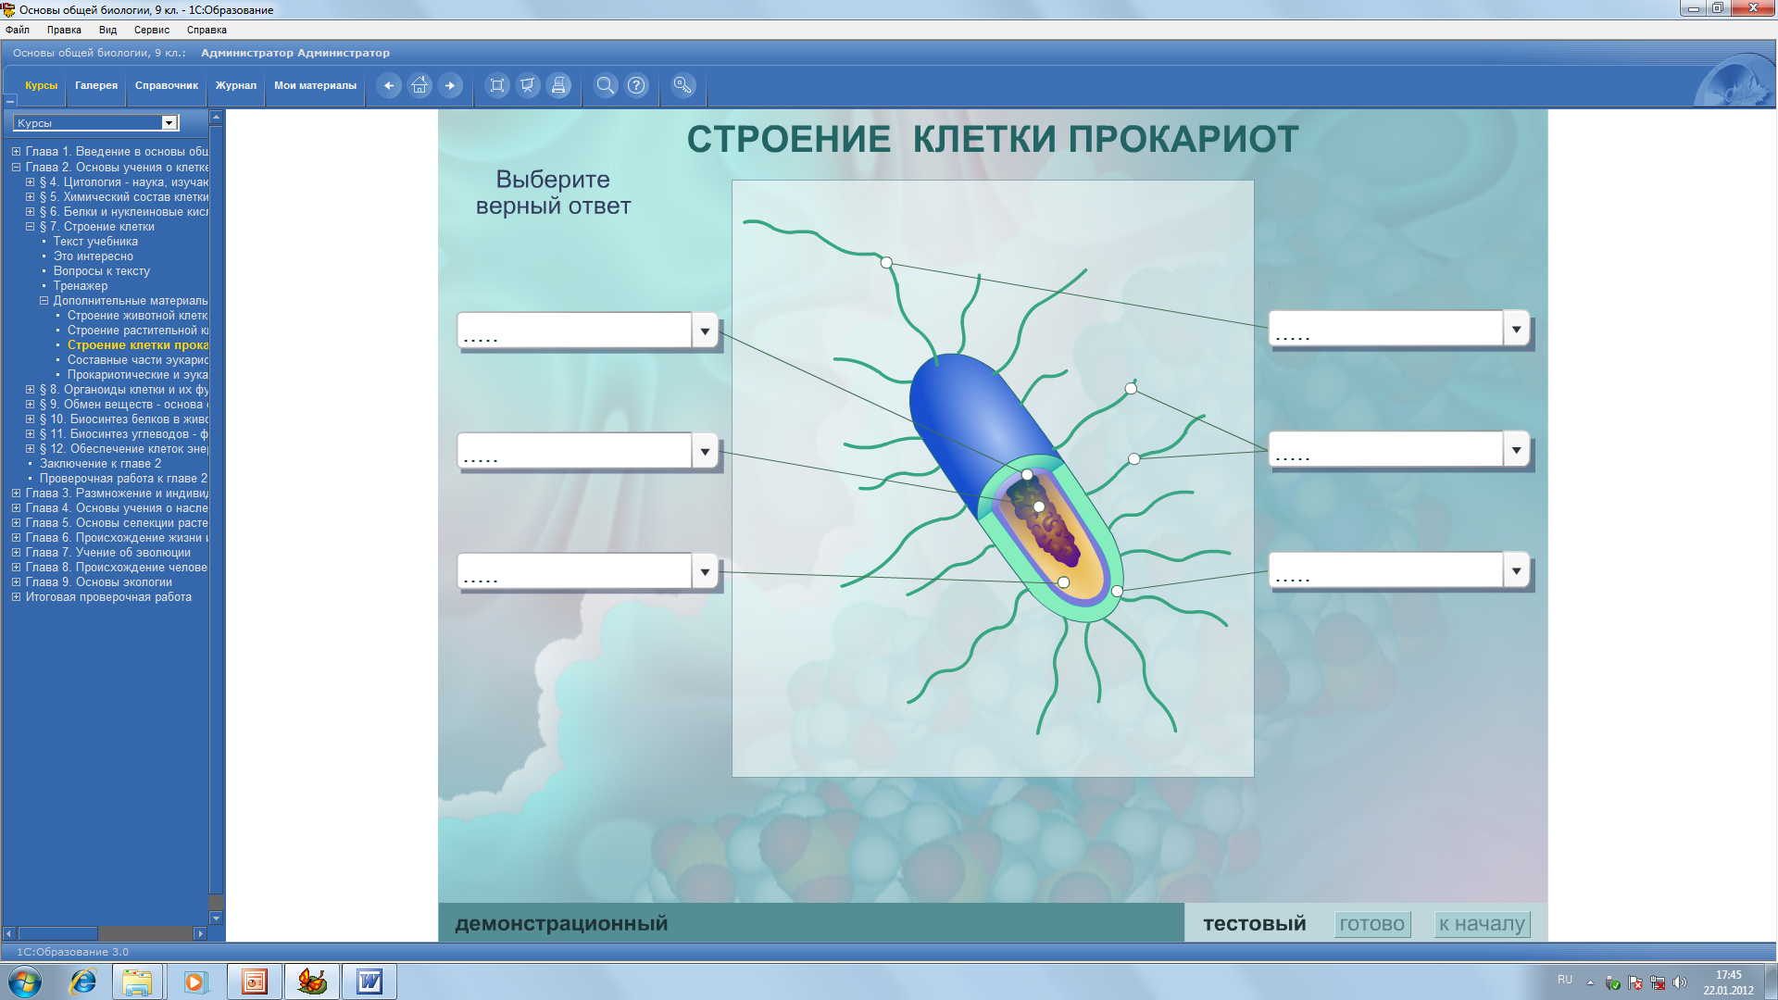This screenshot has height=1000, width=1778.
Task: Open the Файл menu
Action: click(x=18, y=30)
